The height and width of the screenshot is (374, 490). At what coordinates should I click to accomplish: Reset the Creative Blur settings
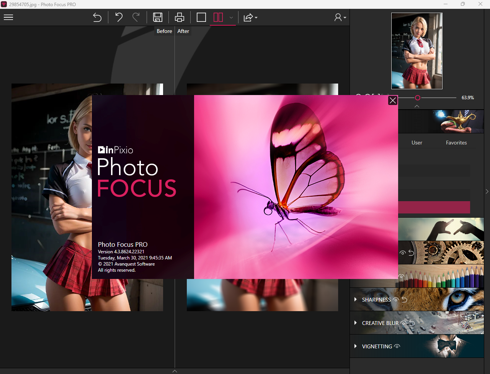(412, 323)
